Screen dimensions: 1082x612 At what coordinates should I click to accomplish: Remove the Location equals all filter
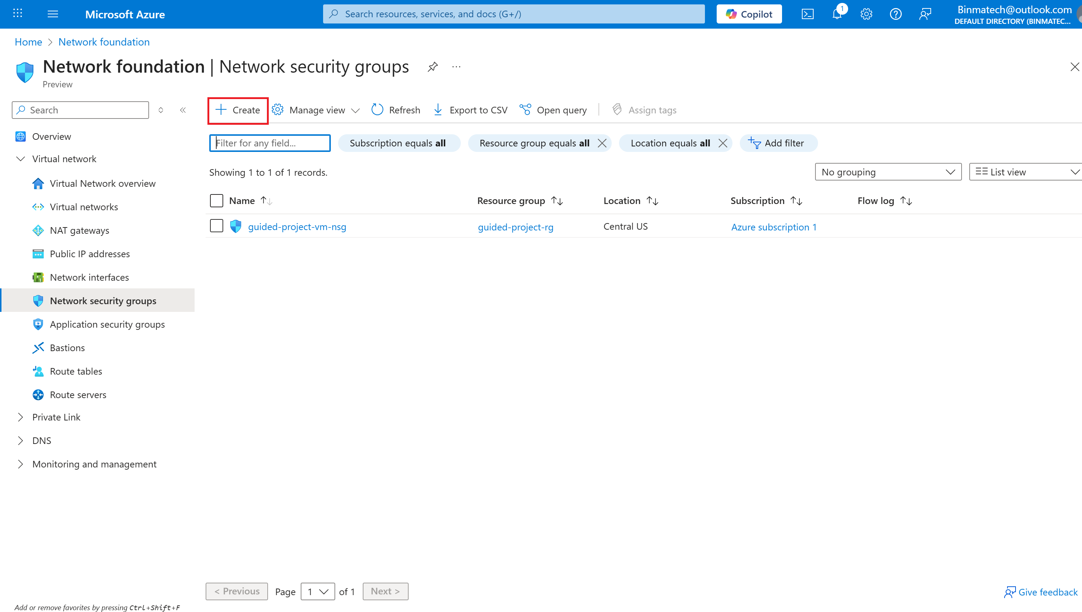coord(723,143)
